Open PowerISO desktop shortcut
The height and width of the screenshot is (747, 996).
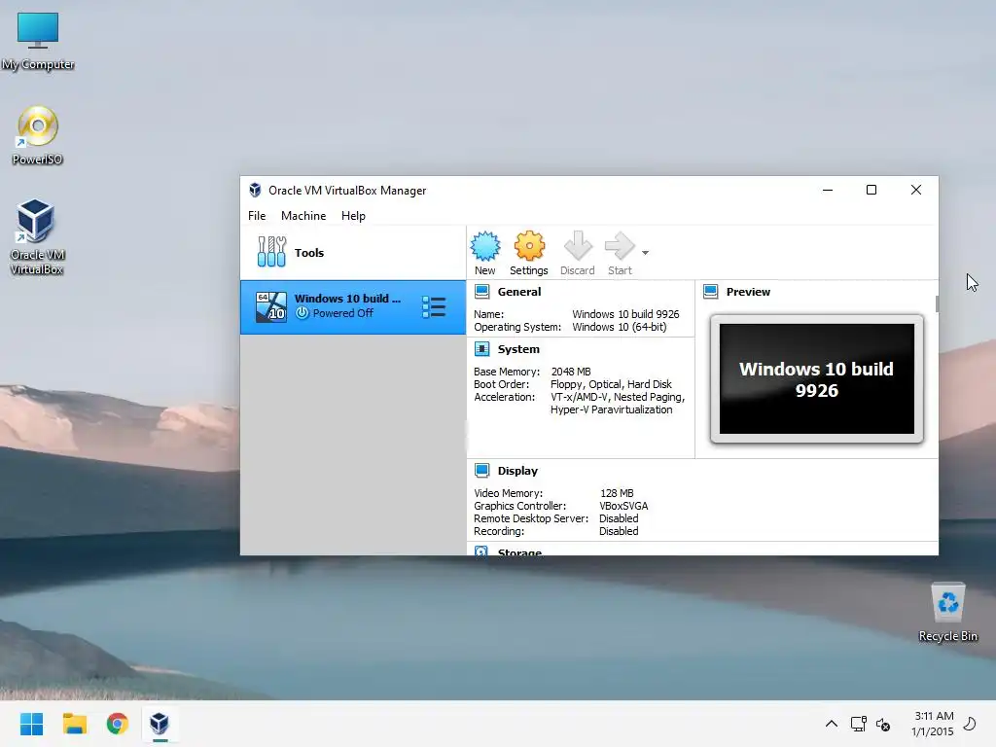point(38,136)
